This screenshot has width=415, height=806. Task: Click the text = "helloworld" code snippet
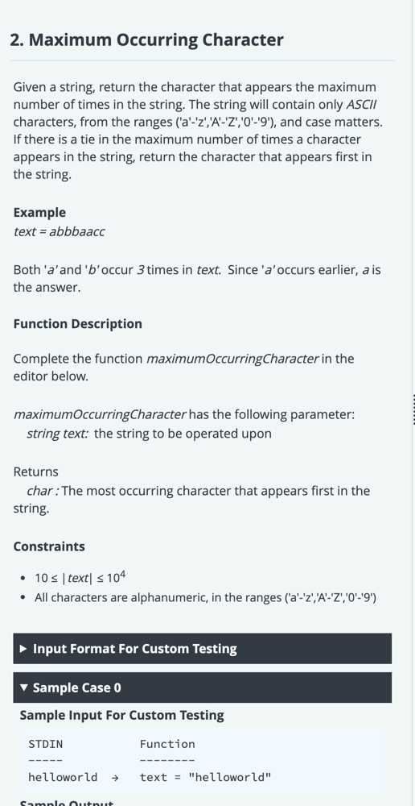[x=205, y=777]
